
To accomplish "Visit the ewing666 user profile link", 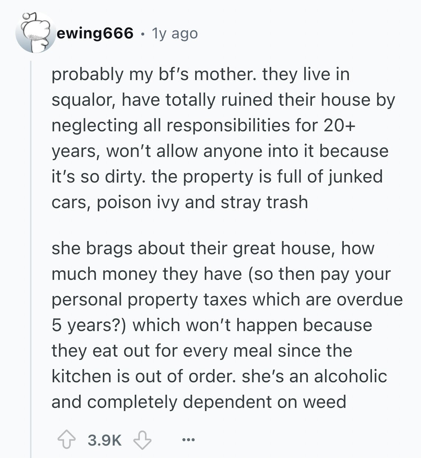I will point(95,34).
